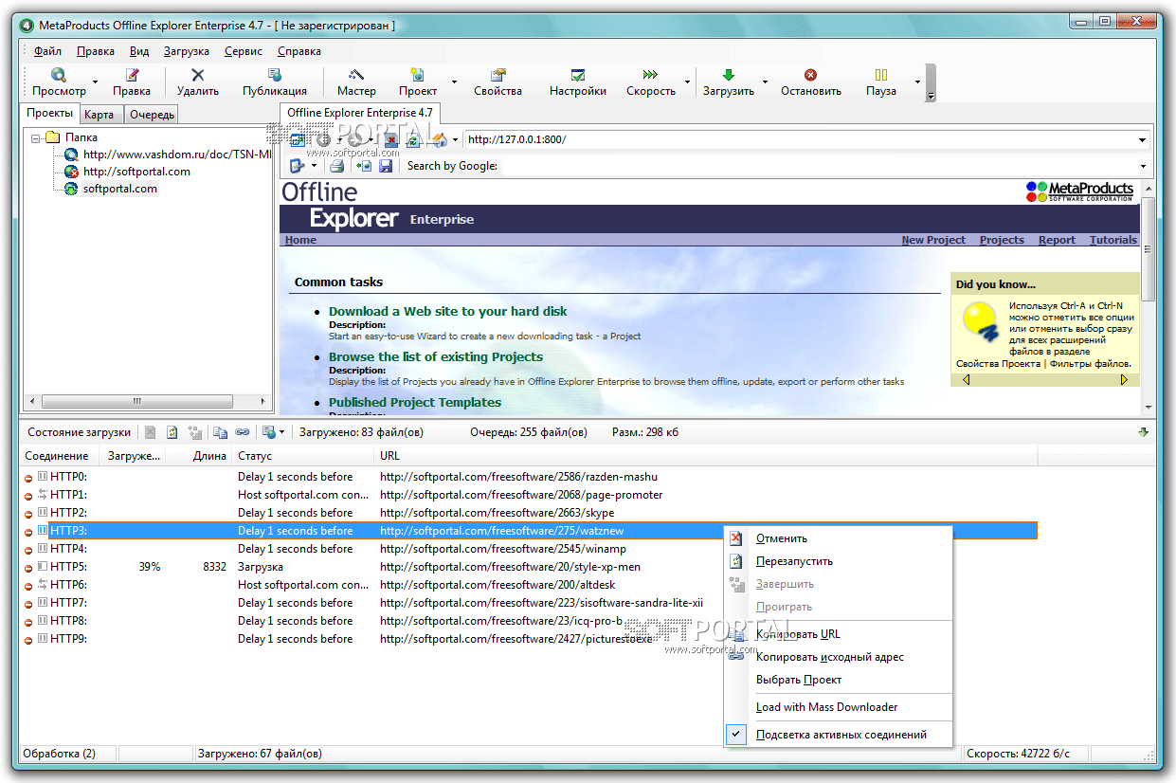This screenshot has height=783, width=1176.
Task: Open Свойства project properties icon
Action: click(498, 76)
